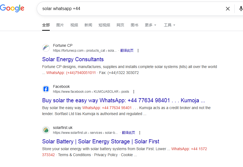Switch to the 新闻 tab
This screenshot has width=243, height=167.
pyautogui.click(x=88, y=25)
